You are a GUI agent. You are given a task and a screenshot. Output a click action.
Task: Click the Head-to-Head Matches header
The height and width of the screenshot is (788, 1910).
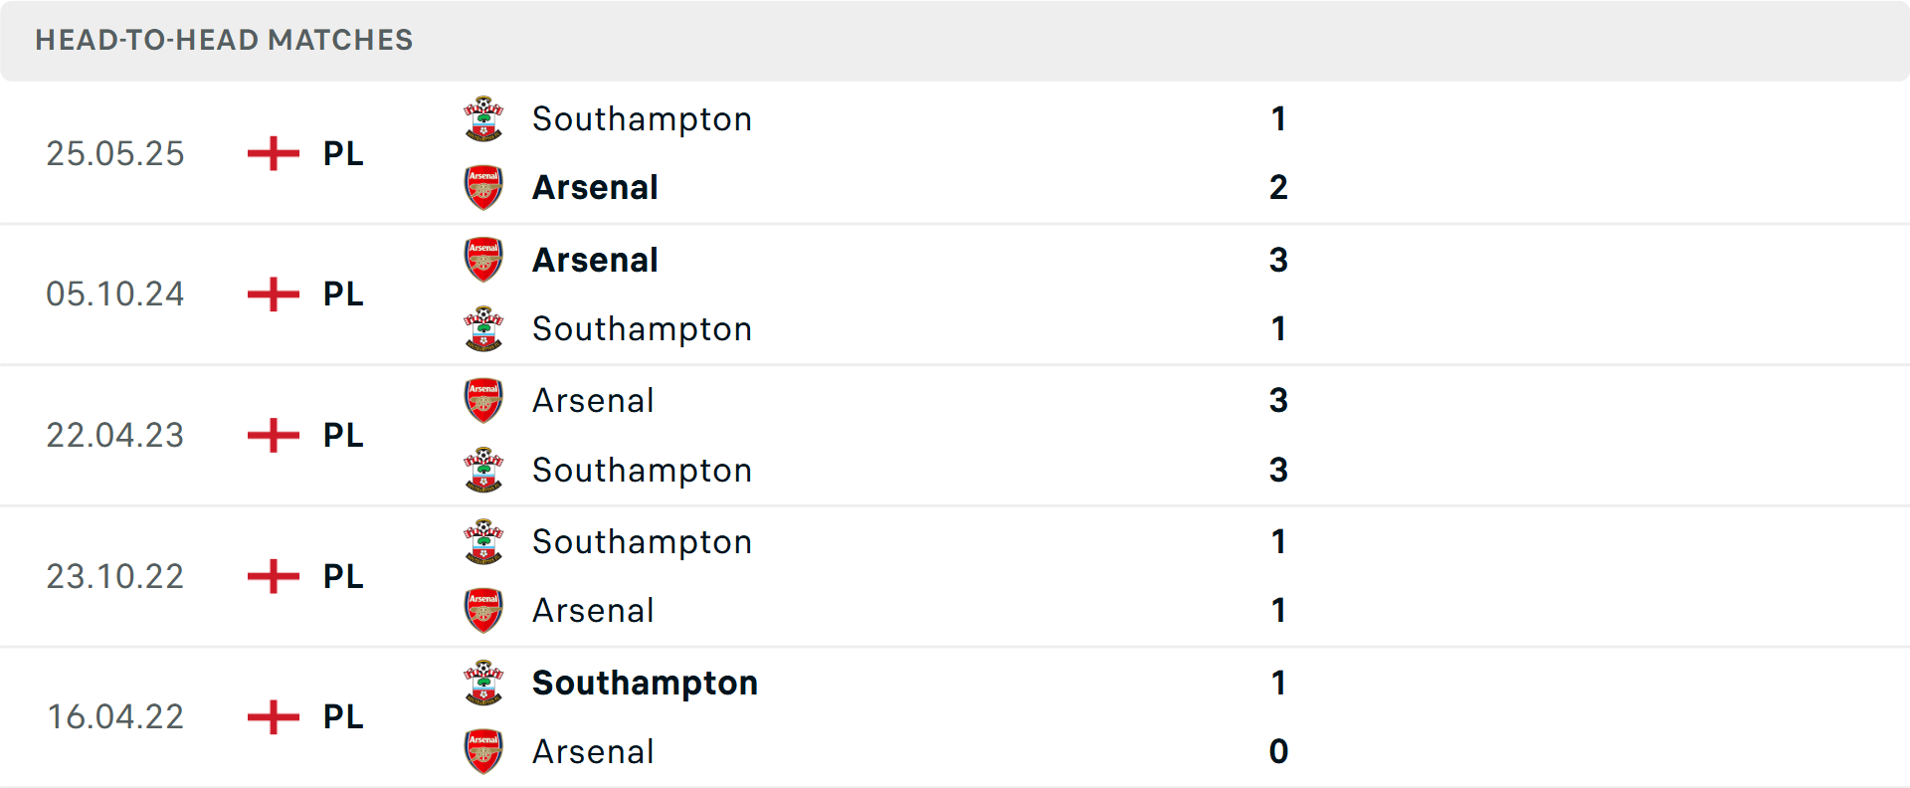coord(224,40)
